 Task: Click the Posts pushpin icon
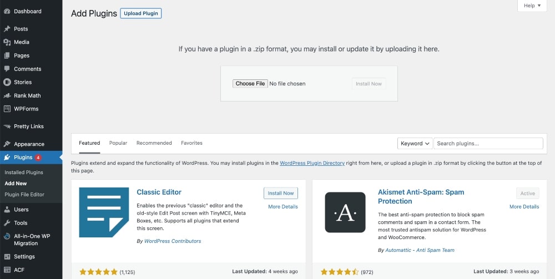(x=7, y=29)
